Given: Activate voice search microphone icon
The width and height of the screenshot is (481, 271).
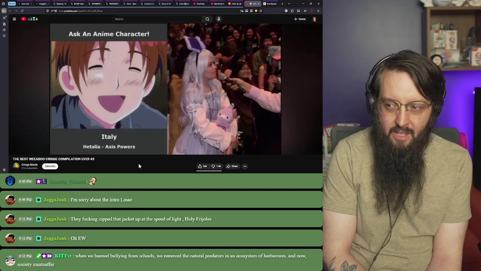Looking at the screenshot, I should click(x=219, y=19).
